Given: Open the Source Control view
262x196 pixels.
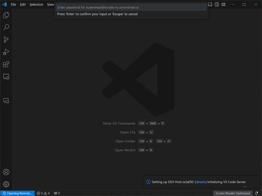Looking at the screenshot, I should coord(6,40).
